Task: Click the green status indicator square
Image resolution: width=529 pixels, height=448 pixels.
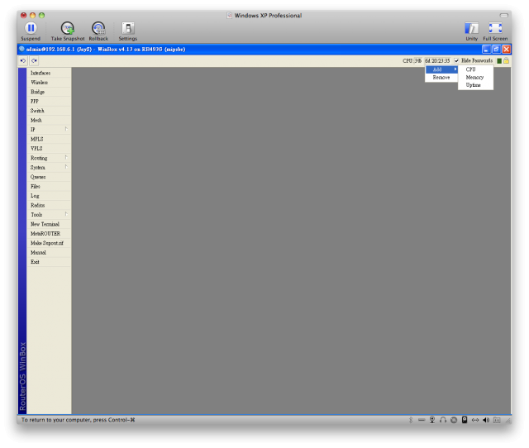Action: coord(499,60)
